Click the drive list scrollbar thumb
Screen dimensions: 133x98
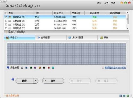click(x=127, y=19)
